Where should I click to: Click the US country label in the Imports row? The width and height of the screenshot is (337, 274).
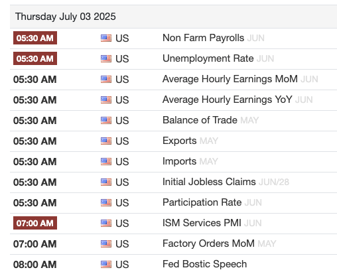coord(122,162)
